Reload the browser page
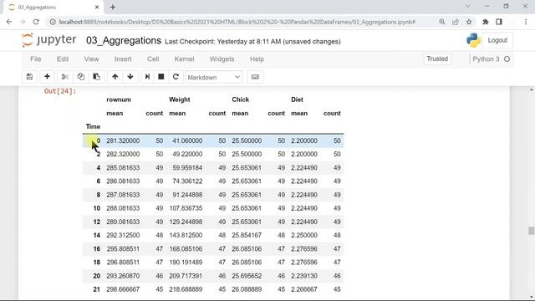Viewport: 535px width, 301px height. tap(36, 22)
